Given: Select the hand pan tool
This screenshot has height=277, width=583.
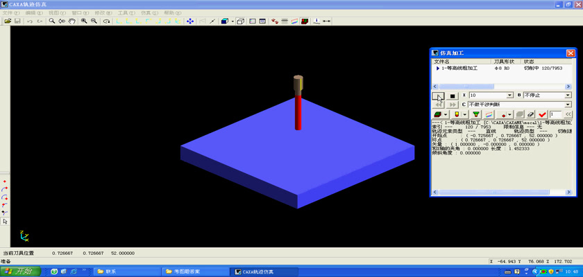Looking at the screenshot, I should point(71,21).
